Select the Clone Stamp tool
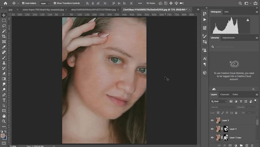The height and width of the screenshot is (147, 260). [4, 63]
